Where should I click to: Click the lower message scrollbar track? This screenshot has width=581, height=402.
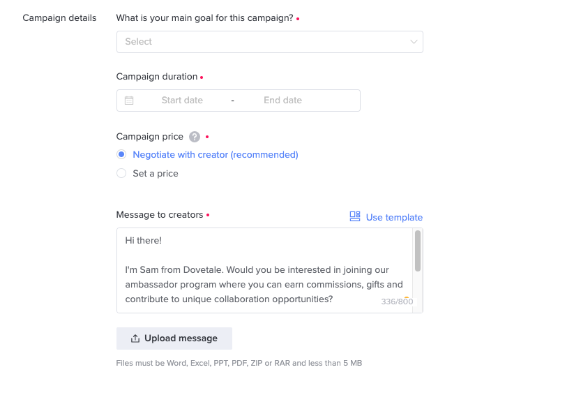[x=418, y=292]
